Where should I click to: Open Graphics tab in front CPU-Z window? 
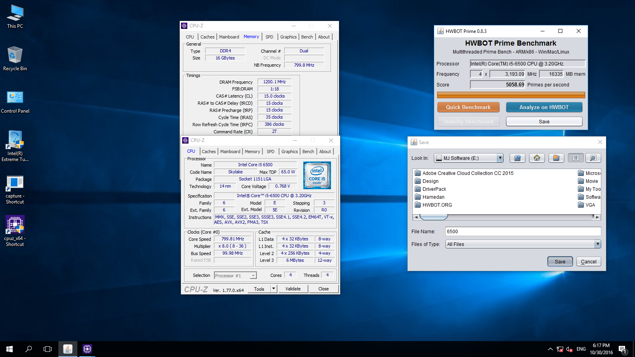(290, 152)
